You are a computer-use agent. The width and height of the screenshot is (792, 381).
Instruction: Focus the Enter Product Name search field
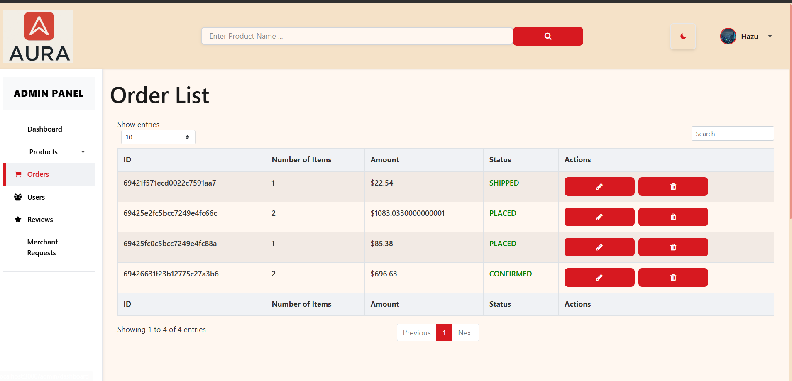[357, 36]
